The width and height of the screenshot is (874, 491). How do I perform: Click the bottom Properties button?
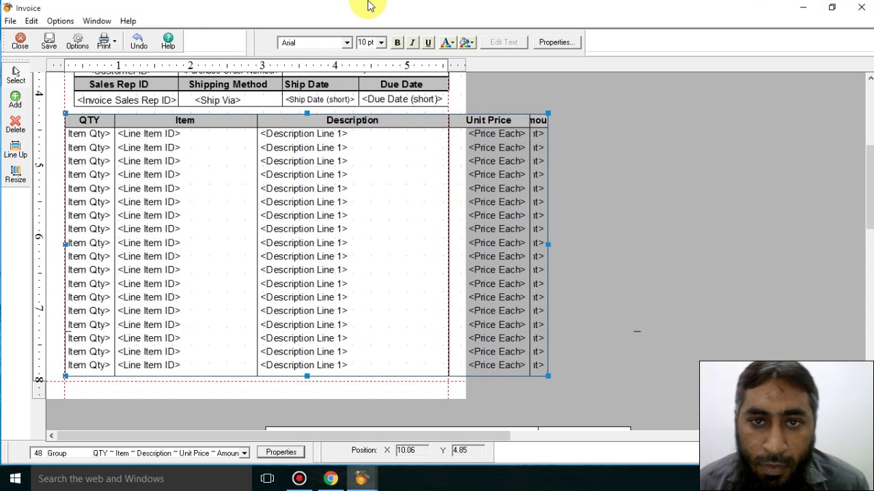[281, 452]
